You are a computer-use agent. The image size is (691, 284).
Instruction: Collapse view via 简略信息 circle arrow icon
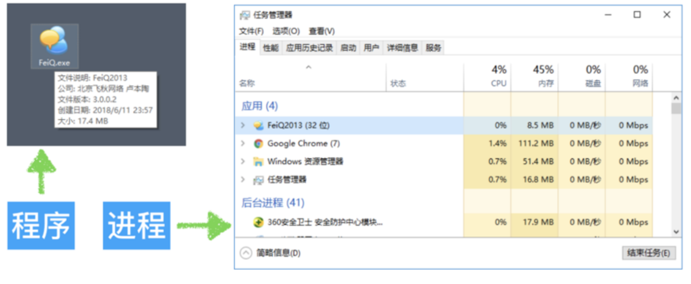pyautogui.click(x=246, y=253)
